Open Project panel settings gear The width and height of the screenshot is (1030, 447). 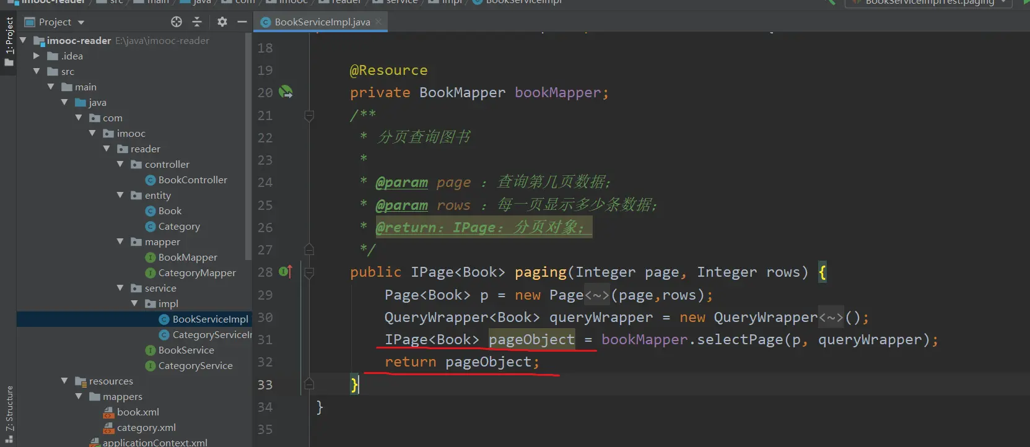tap(222, 22)
